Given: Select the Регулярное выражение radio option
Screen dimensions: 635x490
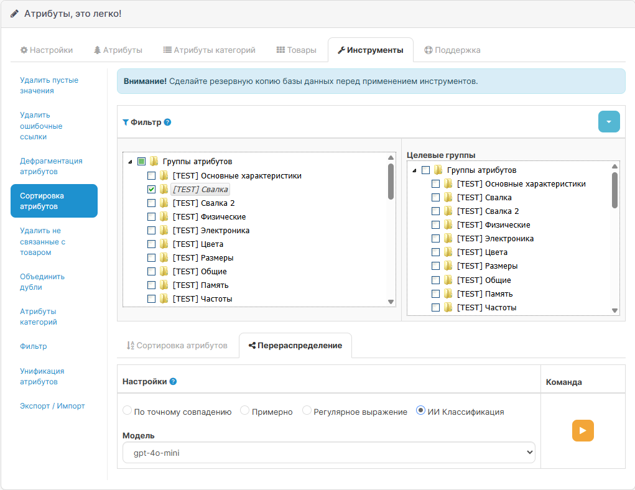Looking at the screenshot, I should tap(307, 411).
